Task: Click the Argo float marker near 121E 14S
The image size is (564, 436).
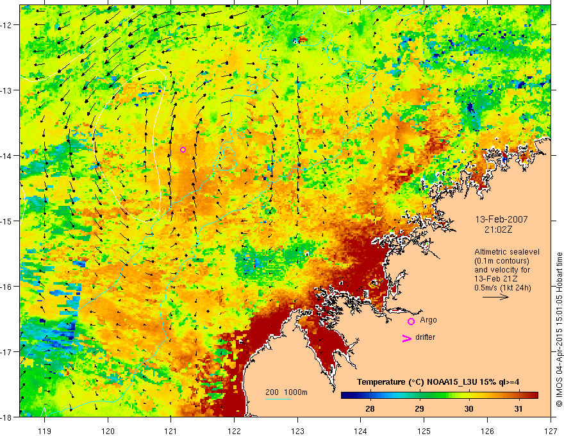Action: point(183,149)
